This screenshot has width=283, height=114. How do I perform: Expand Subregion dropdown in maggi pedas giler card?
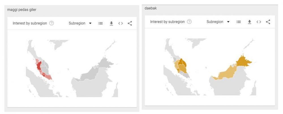[80, 23]
